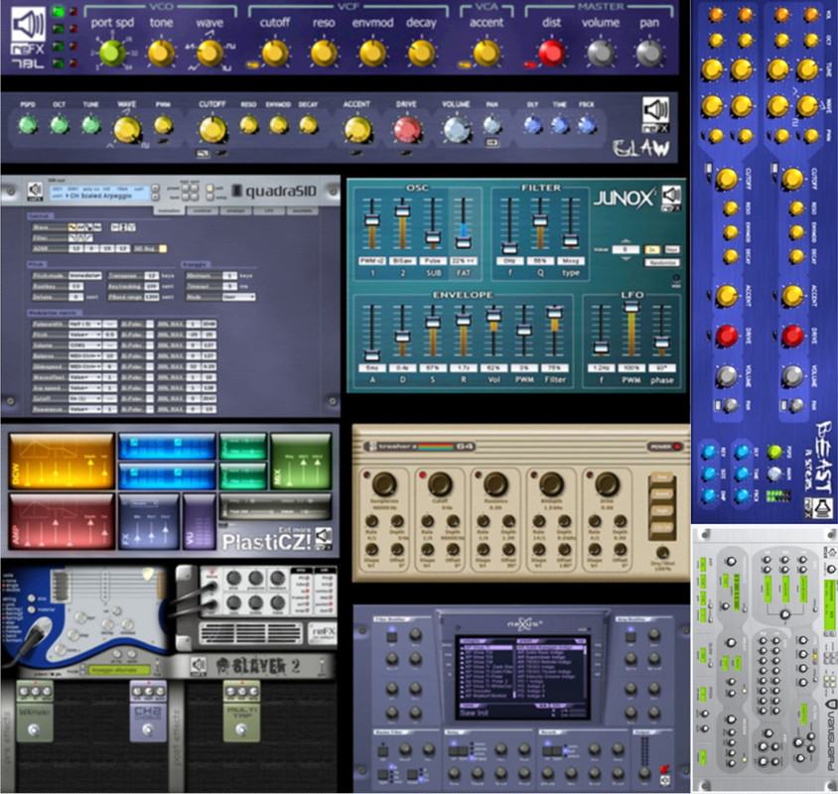This screenshot has height=794, width=838.
Task: Toggle the red LED beside Trasher Samplerate knob
Action: point(366,474)
